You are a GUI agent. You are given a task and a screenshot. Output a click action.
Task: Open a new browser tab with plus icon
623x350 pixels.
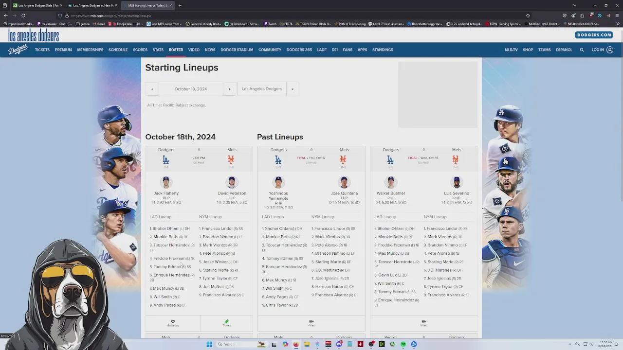(180, 5)
